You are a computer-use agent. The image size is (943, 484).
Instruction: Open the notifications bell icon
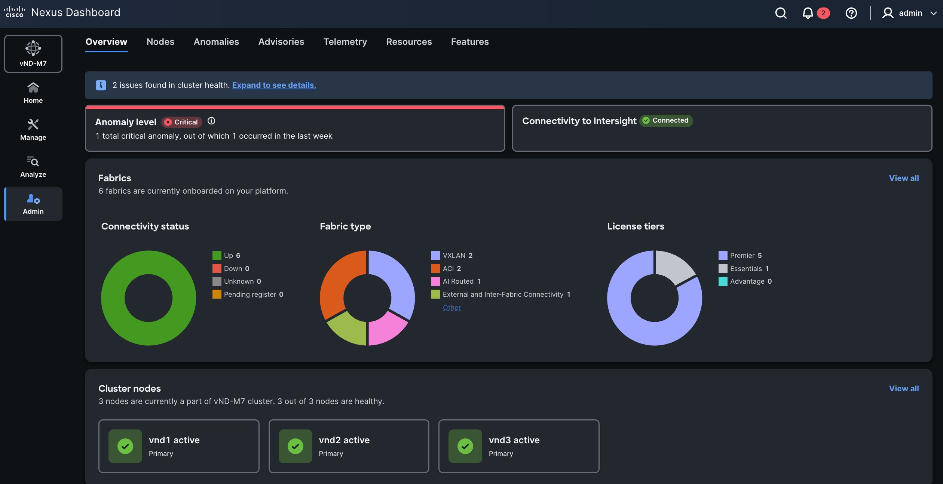coord(808,13)
